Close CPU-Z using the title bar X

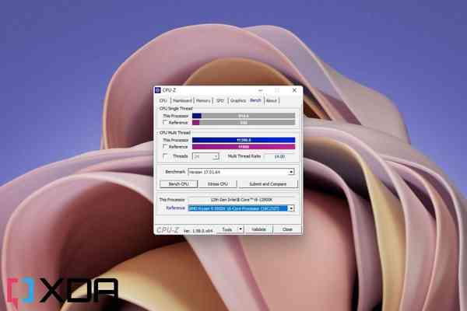293,90
